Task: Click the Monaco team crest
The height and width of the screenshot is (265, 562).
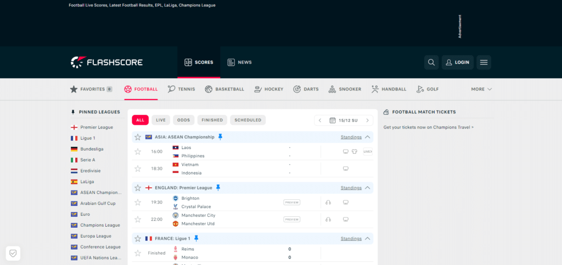Action: click(176, 257)
